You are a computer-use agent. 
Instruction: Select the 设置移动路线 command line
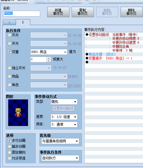(x=114, y=35)
